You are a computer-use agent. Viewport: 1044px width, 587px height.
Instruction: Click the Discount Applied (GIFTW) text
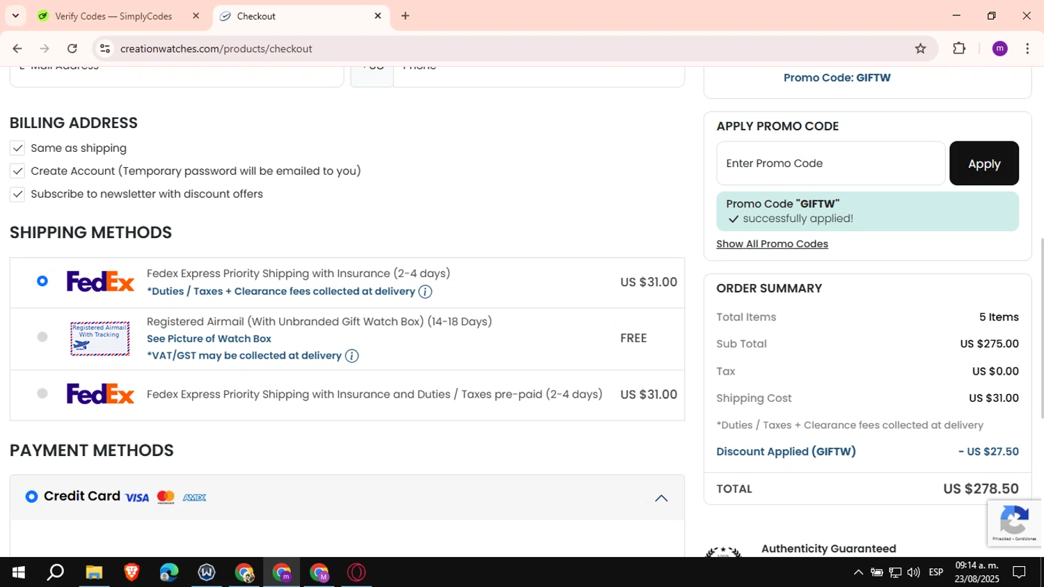(786, 451)
